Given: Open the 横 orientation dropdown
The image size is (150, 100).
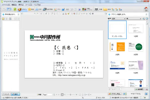Looking at the screenshot, I should point(134,19).
